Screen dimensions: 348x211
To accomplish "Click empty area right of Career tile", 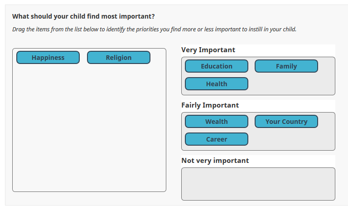I will [x=291, y=139].
